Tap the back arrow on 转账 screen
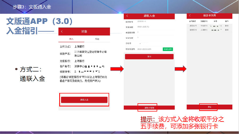 click(62, 32)
